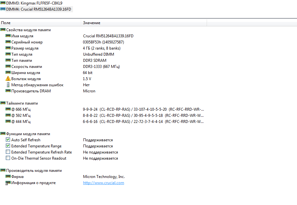Open the http://www.crucial.com link
Image resolution: width=297 pixels, height=205 pixels.
(x=104, y=183)
